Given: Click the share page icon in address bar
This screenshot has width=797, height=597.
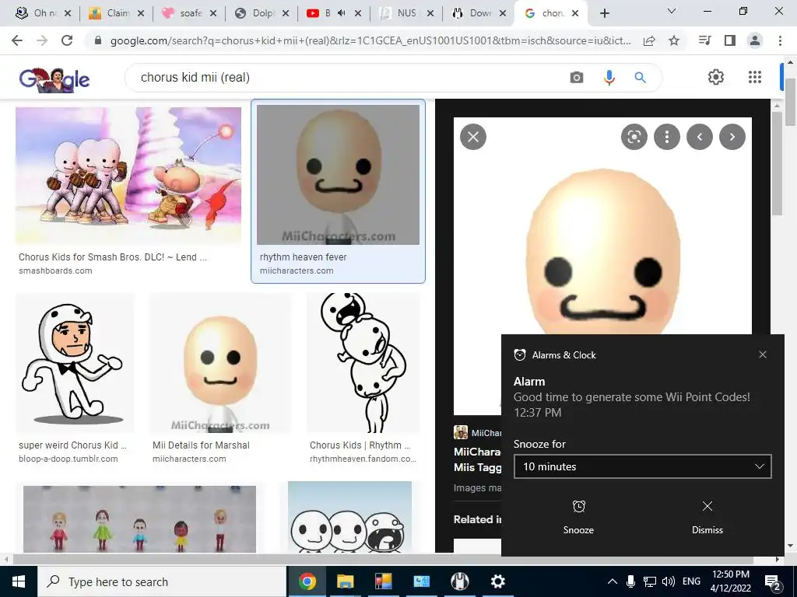Looking at the screenshot, I should pos(649,40).
